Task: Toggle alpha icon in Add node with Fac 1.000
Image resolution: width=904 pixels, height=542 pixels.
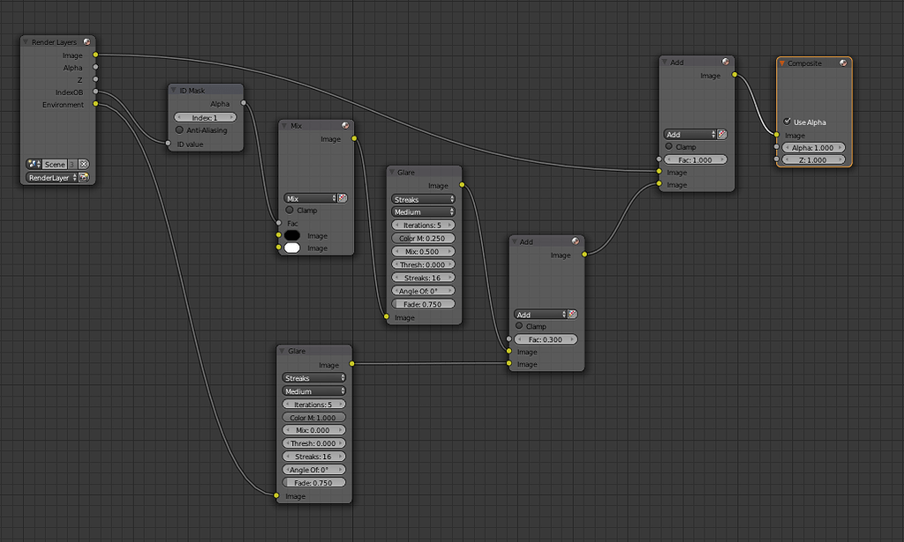Action: tap(722, 135)
